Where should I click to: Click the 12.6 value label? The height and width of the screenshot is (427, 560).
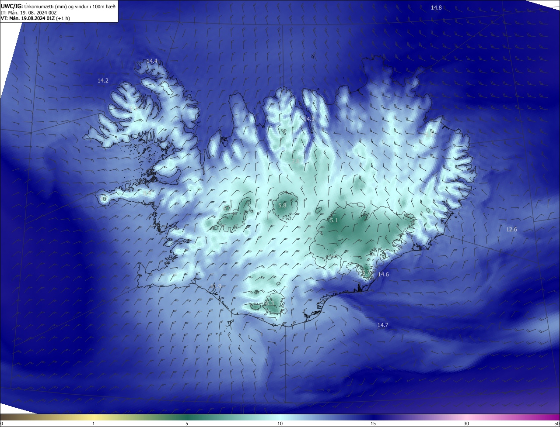[x=511, y=229]
